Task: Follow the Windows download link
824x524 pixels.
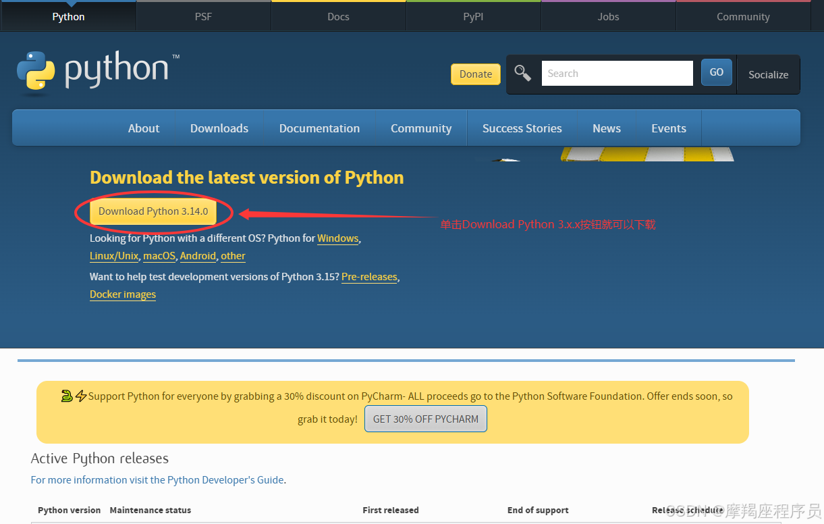Action: click(338, 238)
